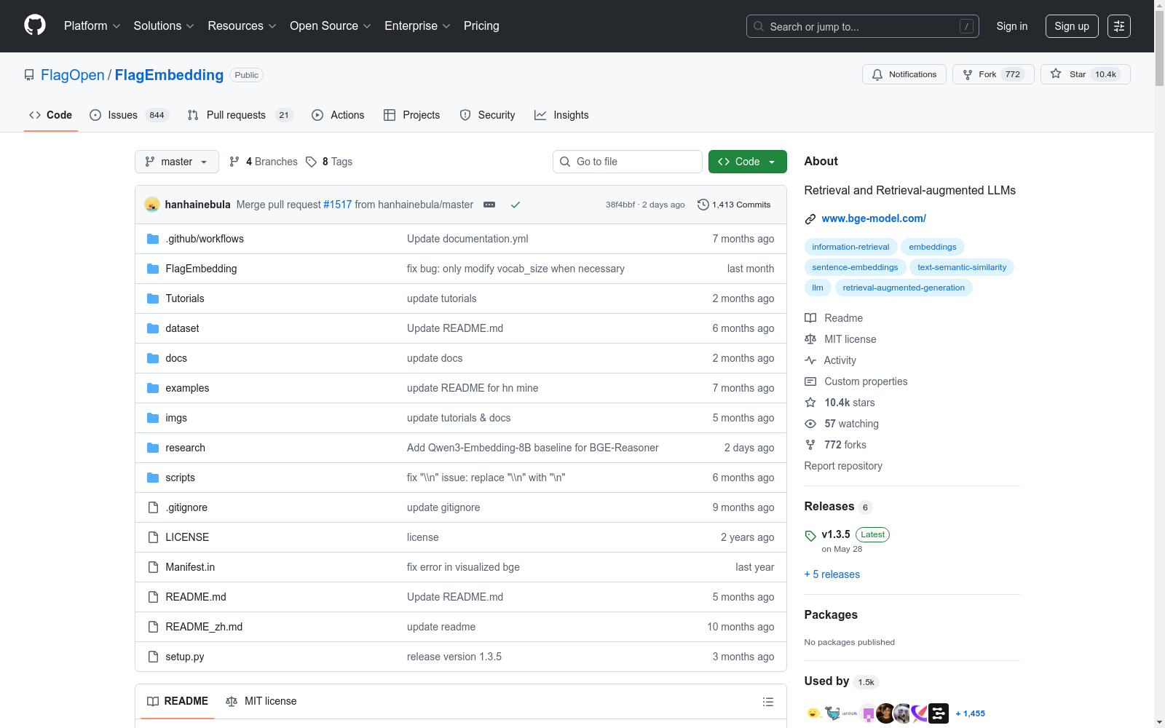Expand the Open Source menu
The width and height of the screenshot is (1165, 728).
[331, 26]
